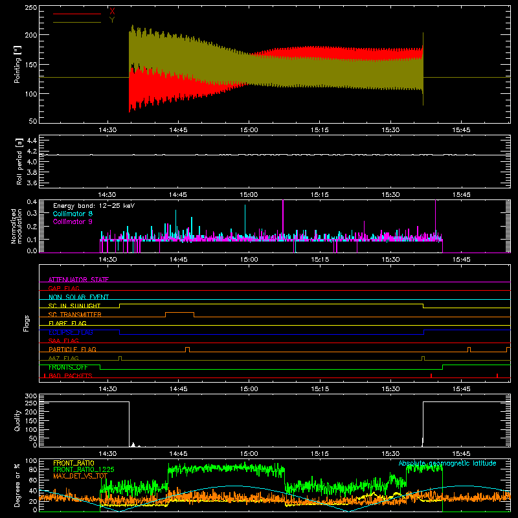
Task: Click the olive Y legend label
Action: (x=112, y=20)
